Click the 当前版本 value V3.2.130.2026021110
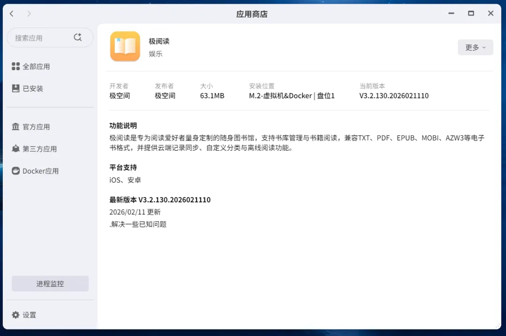This screenshot has width=506, height=336. coord(394,96)
